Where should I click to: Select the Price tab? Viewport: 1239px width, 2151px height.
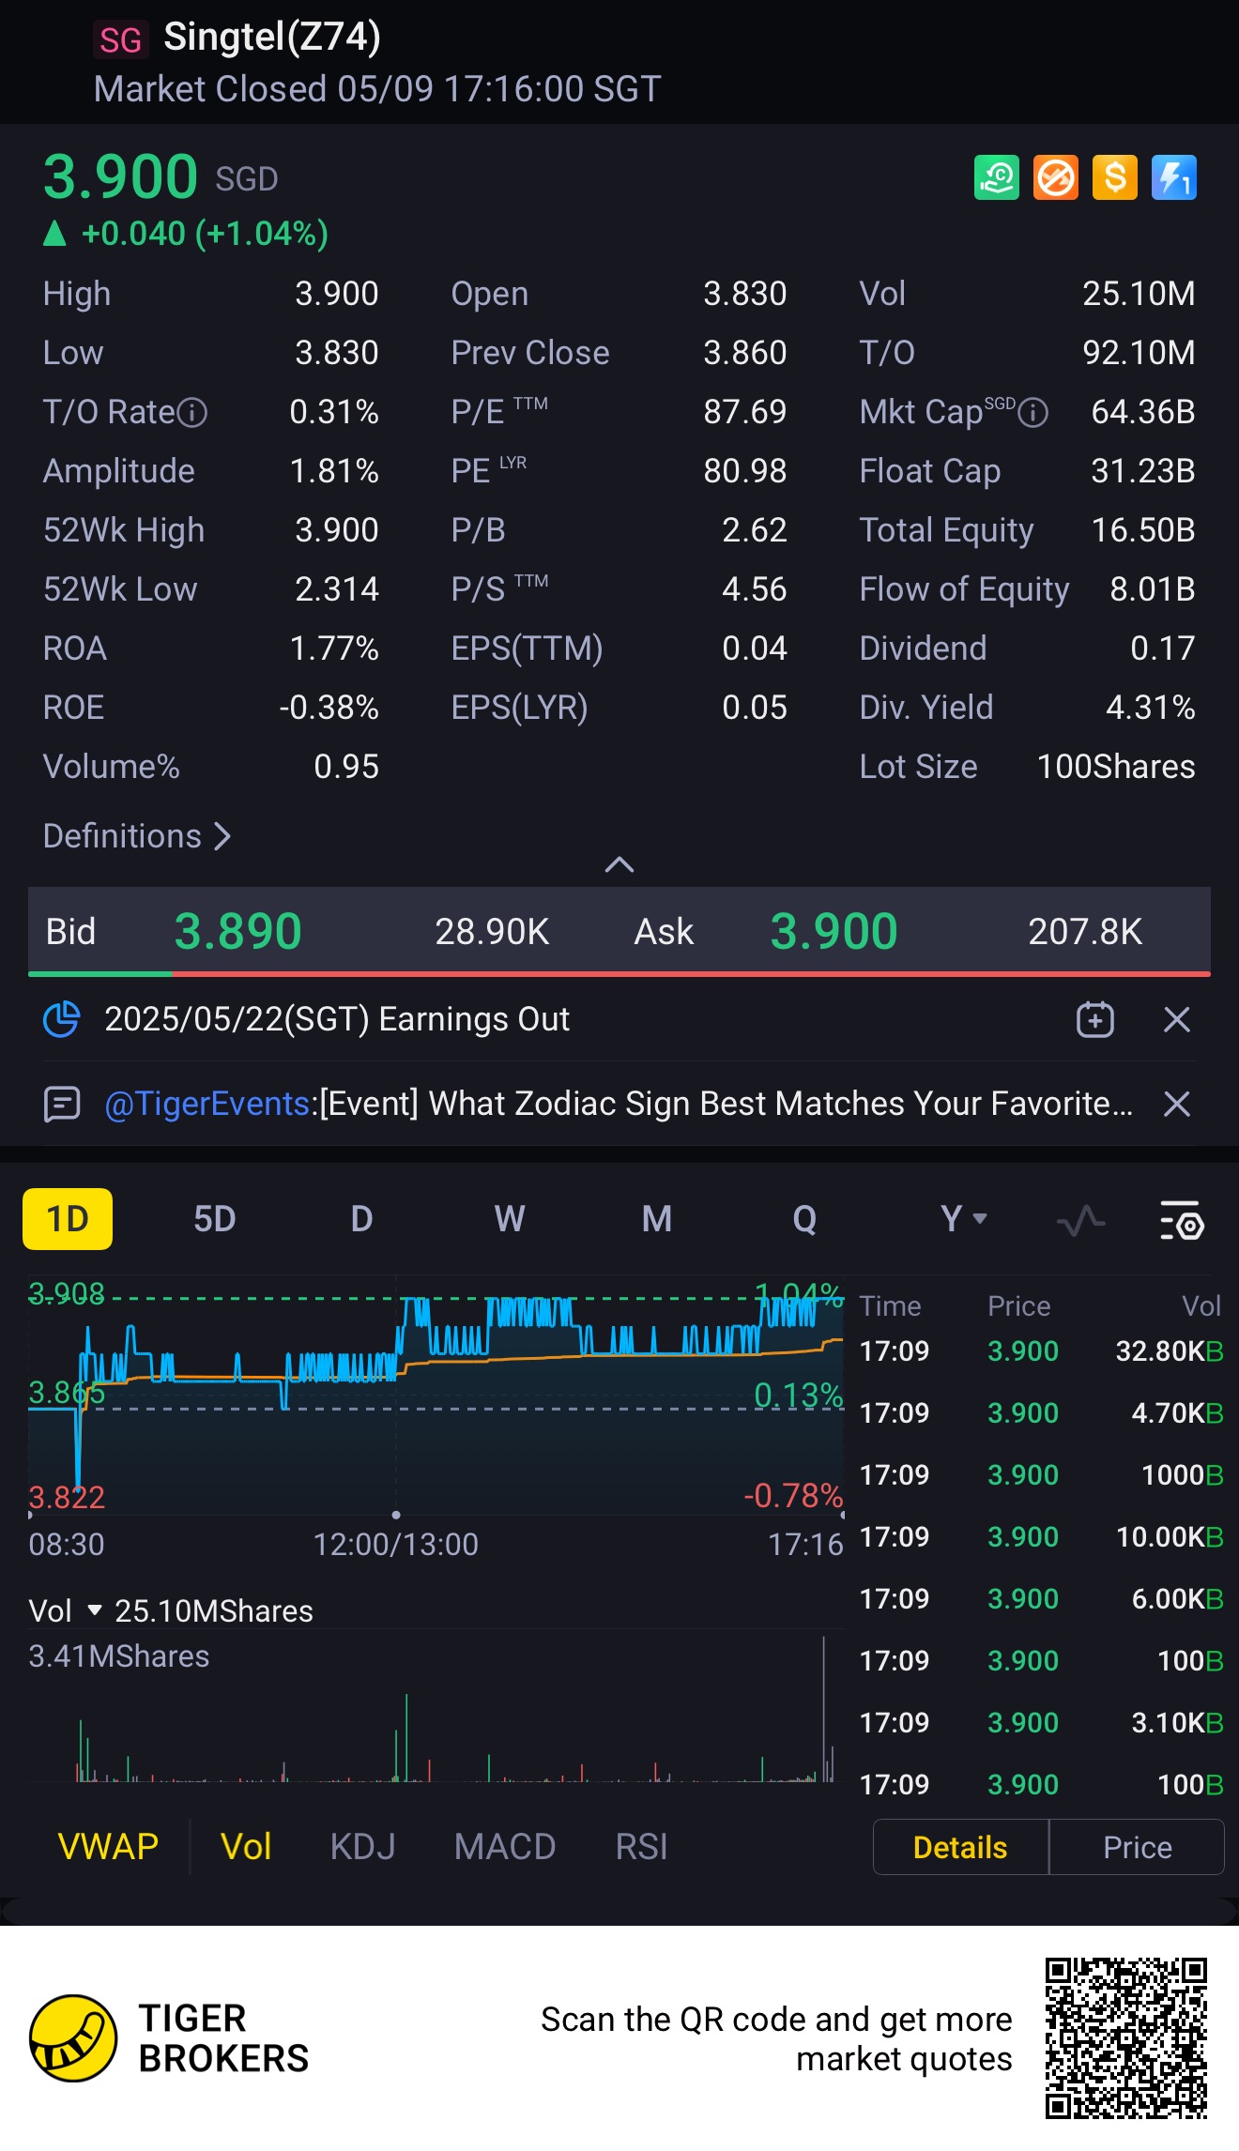(x=1137, y=1847)
